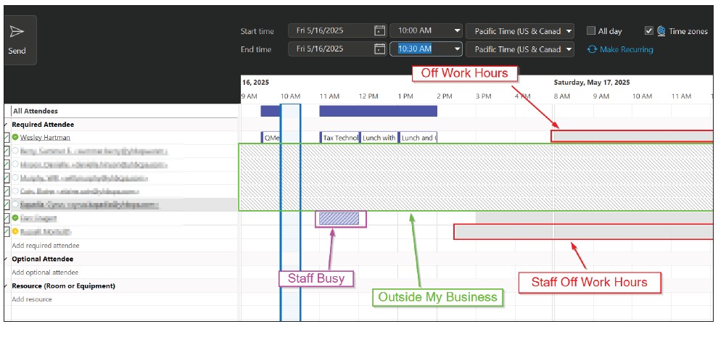
Task: Click the Add required attendee field
Action: pos(45,246)
